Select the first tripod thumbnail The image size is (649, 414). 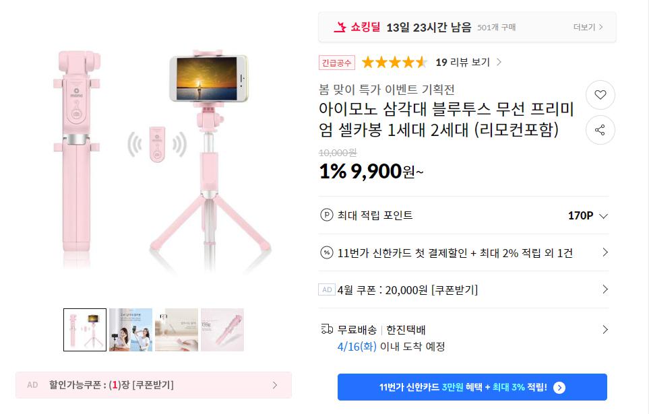click(85, 330)
